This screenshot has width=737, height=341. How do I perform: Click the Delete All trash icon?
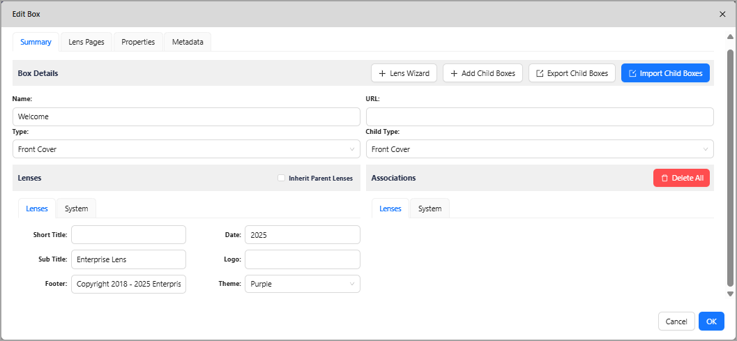click(x=664, y=179)
